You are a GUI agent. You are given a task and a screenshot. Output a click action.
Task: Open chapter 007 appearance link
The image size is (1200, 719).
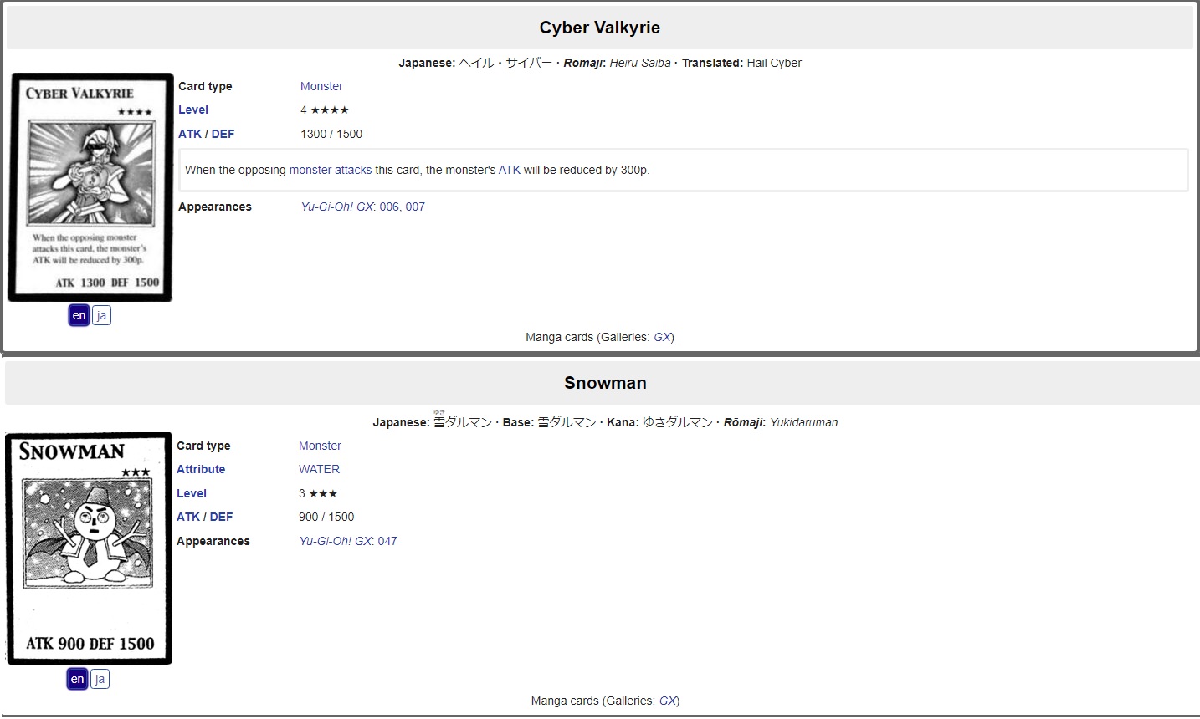(x=415, y=207)
